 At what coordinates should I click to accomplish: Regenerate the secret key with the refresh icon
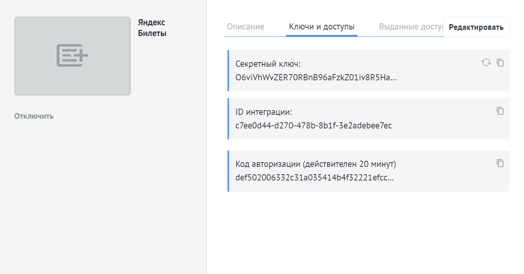pyautogui.click(x=486, y=62)
